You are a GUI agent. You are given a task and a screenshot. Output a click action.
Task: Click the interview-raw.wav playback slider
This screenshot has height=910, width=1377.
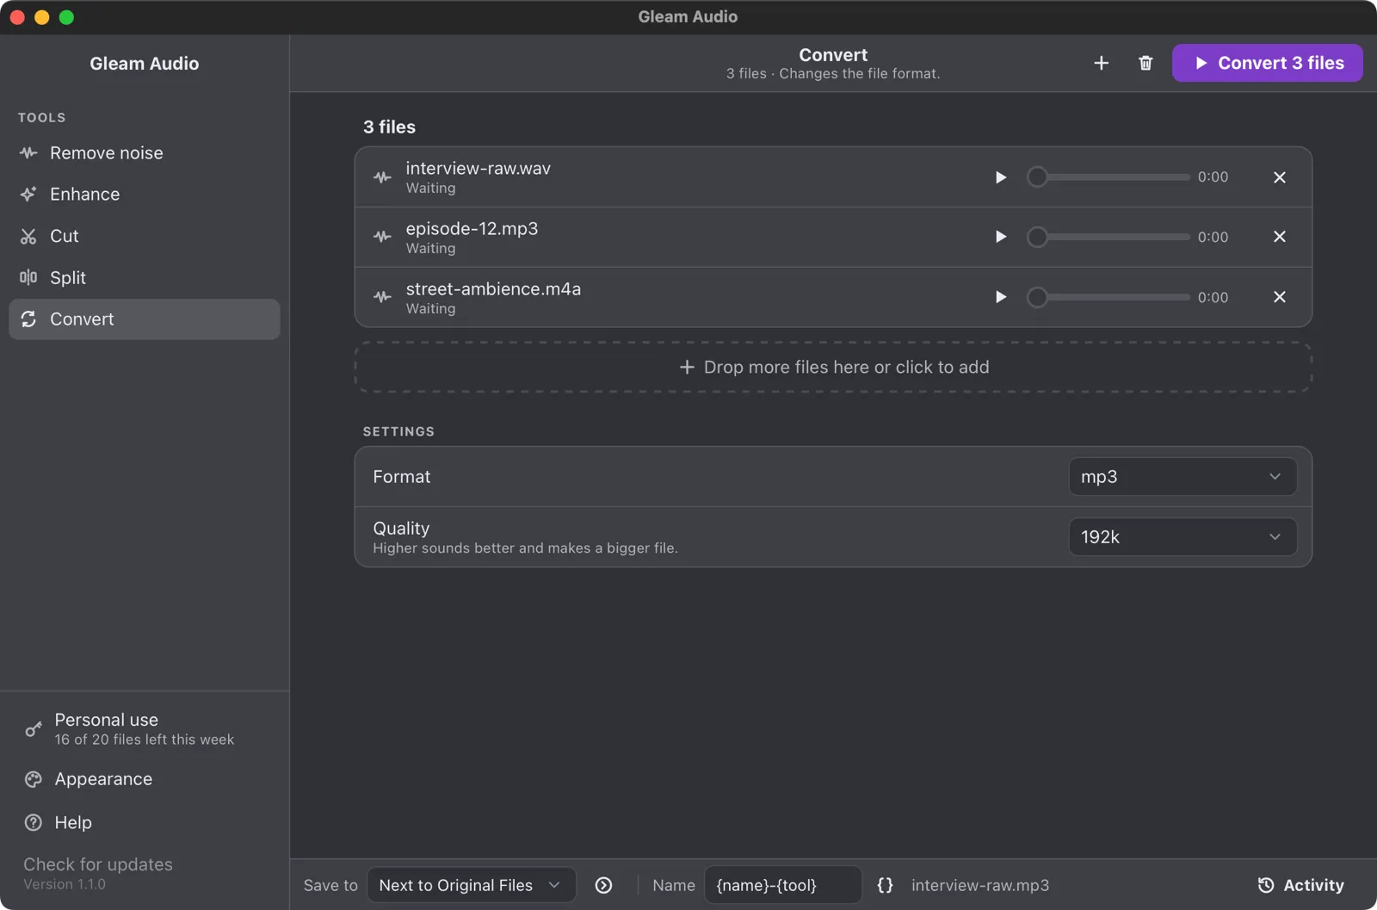1108,177
